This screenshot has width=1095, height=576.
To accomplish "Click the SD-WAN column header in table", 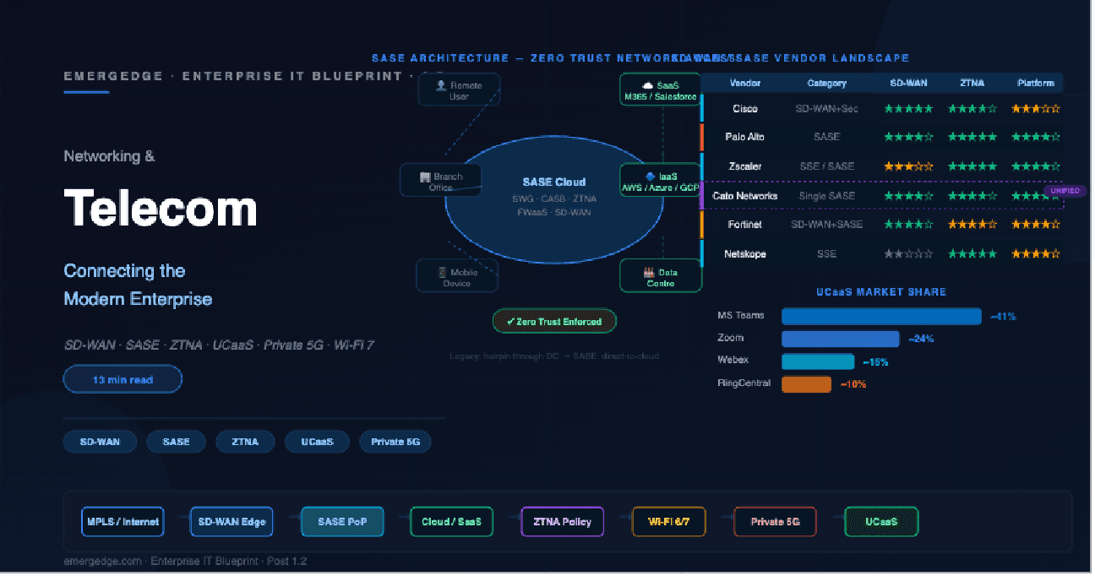I will click(908, 84).
